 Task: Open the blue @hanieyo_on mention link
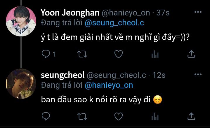[x=109, y=85]
